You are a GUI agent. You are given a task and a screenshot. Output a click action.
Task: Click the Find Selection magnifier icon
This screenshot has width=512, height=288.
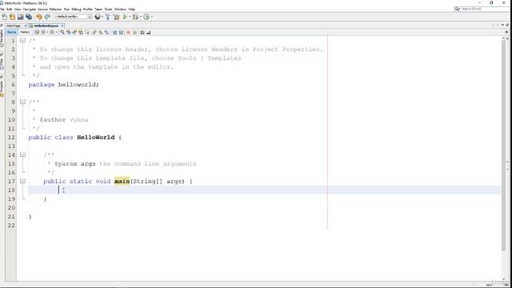click(62, 32)
